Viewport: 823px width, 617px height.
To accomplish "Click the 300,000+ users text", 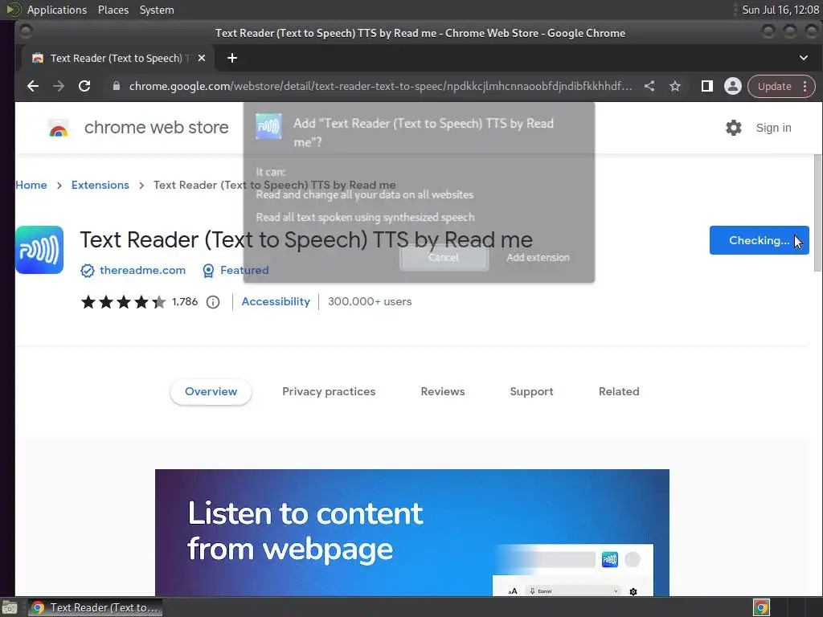I will (370, 302).
